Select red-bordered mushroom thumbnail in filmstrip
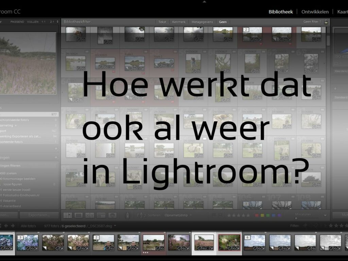Image resolution: width=348 pixels, height=261 pixels. point(229,242)
